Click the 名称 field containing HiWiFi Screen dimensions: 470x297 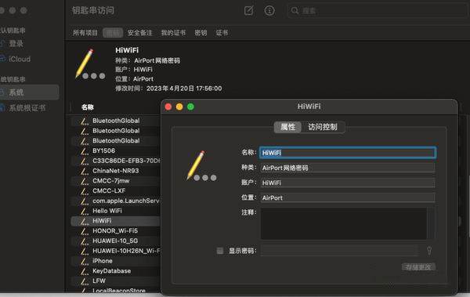348,153
